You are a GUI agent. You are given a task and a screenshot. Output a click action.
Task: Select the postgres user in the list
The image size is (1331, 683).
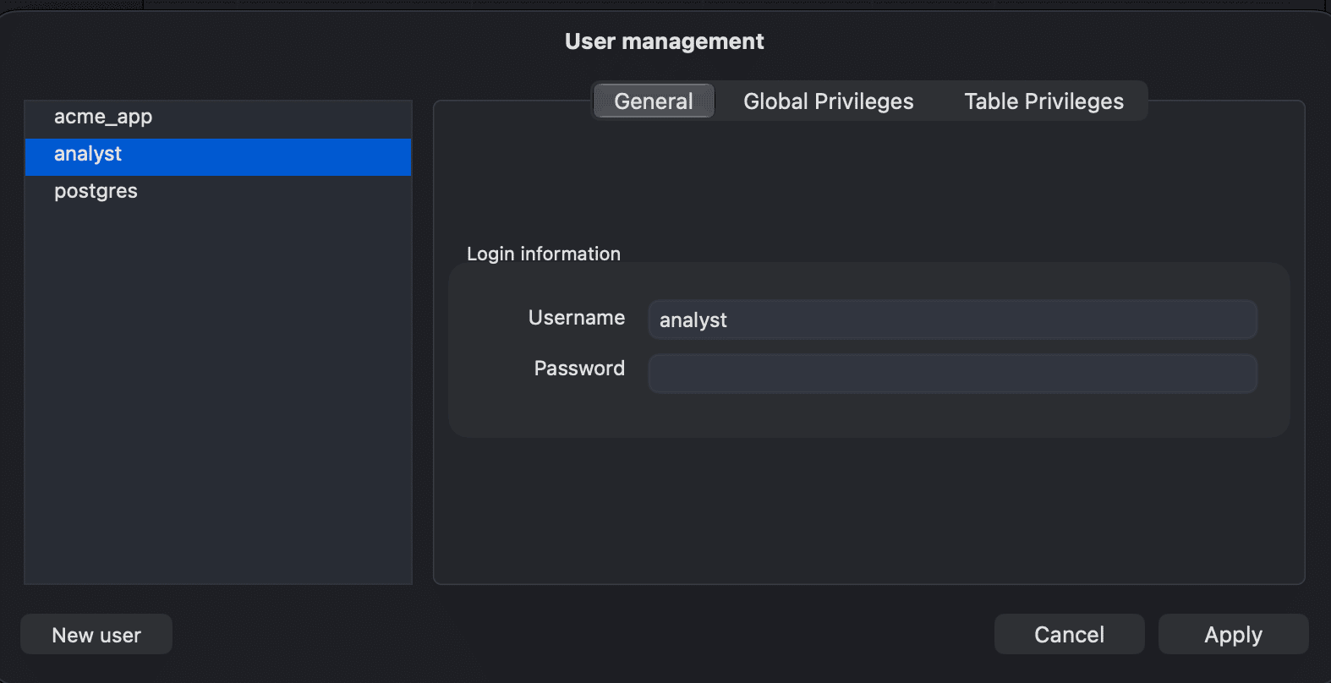click(218, 194)
